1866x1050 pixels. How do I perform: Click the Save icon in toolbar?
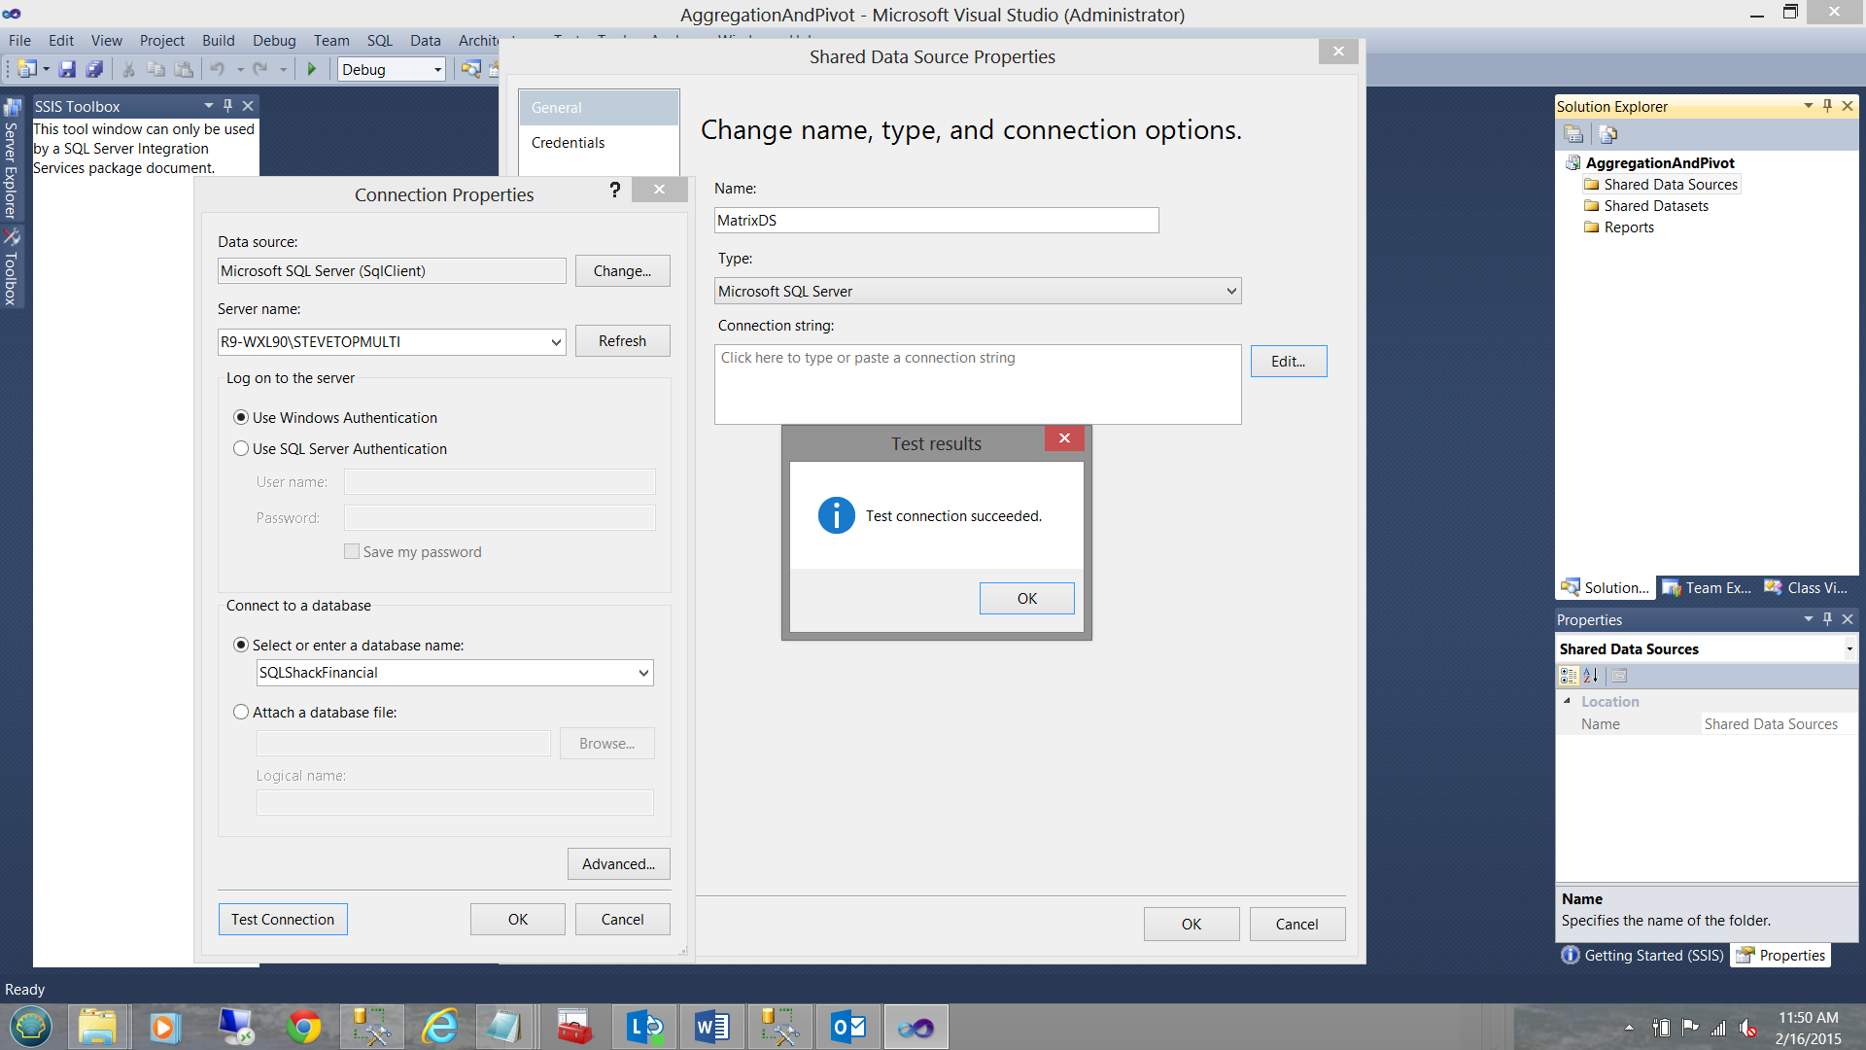(67, 69)
